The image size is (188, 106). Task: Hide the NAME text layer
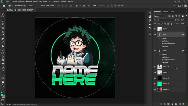(155, 51)
